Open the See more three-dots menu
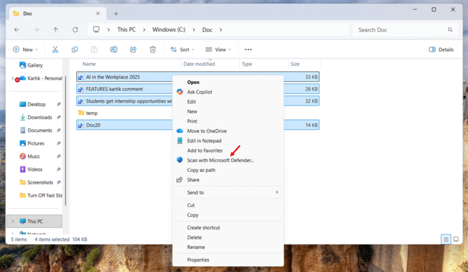This screenshot has height=272, width=468. pos(248,49)
